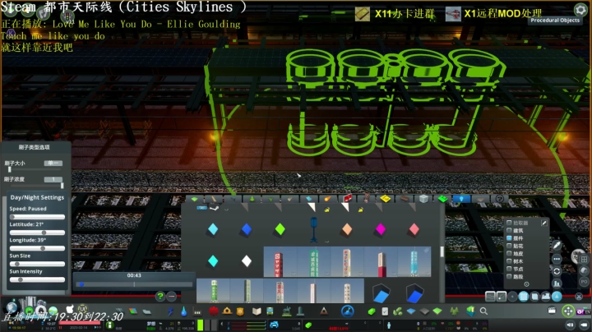
Task: Select the green blocks tab in the Find It toolbar
Action: 442,199
